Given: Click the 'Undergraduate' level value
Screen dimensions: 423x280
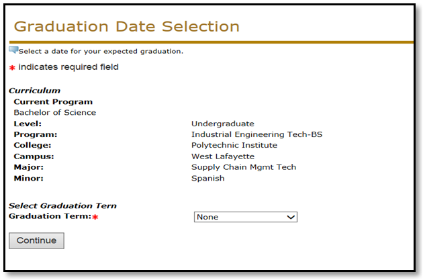Looking at the screenshot, I should coord(222,124).
